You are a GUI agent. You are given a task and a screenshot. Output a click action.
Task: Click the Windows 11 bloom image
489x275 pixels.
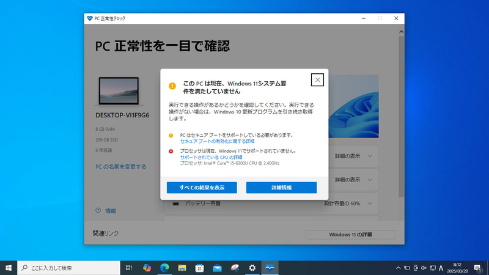(x=354, y=106)
